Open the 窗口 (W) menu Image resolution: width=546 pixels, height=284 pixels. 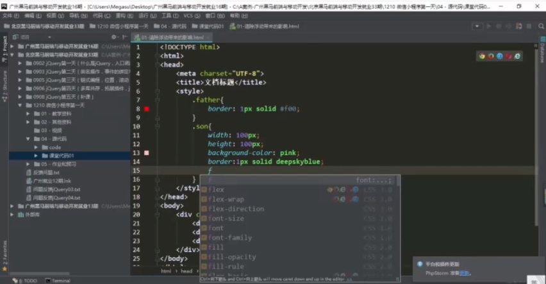pyautogui.click(x=215, y=15)
